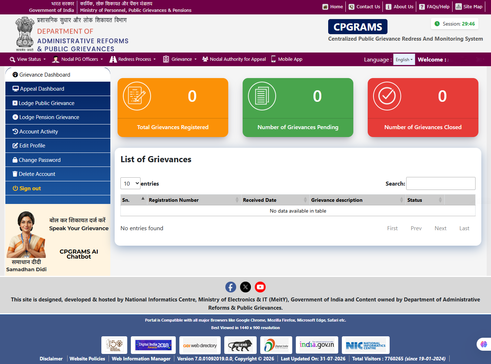Click the Grievances Closed checkmark icon
This screenshot has width=491, height=364.
tap(387, 96)
